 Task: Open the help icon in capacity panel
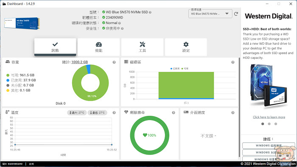point(114,62)
